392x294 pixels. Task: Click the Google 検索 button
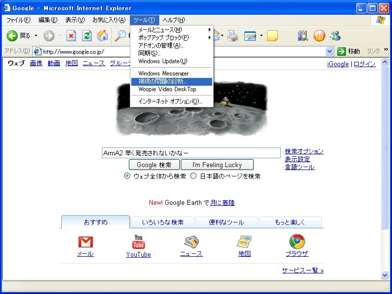point(154,165)
